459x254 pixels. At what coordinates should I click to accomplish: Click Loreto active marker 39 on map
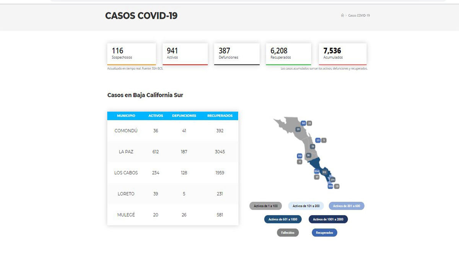click(x=313, y=146)
